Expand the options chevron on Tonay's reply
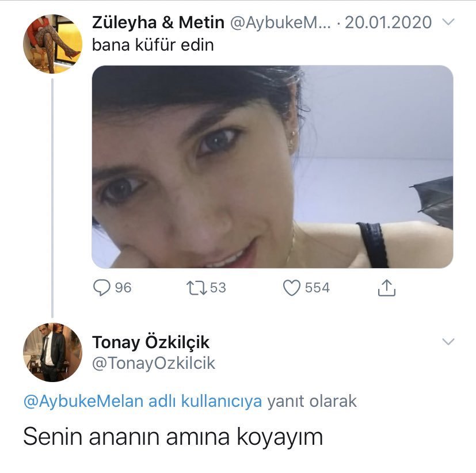 point(447,342)
